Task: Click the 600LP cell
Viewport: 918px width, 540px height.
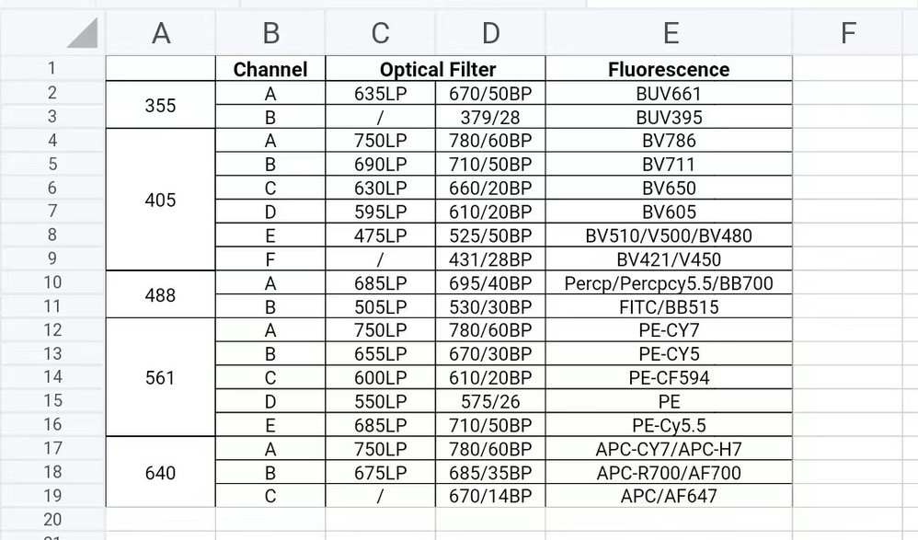Action: point(380,378)
